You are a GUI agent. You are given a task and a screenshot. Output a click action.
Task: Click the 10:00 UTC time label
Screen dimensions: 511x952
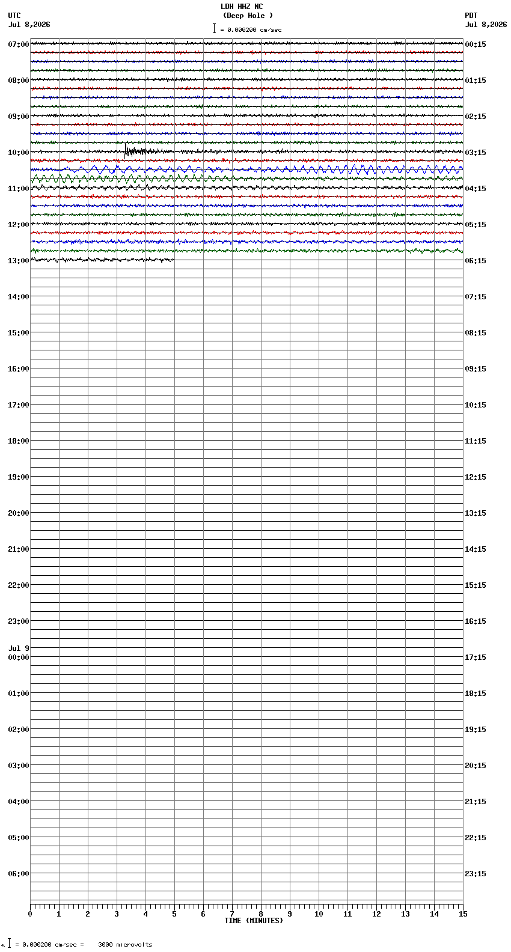pyautogui.click(x=19, y=153)
